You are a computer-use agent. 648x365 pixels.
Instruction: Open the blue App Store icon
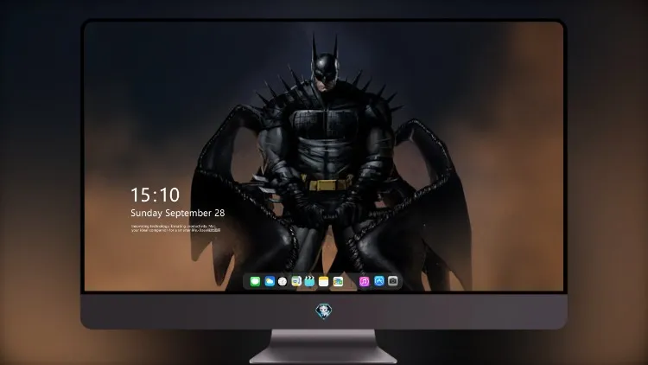[x=379, y=281]
